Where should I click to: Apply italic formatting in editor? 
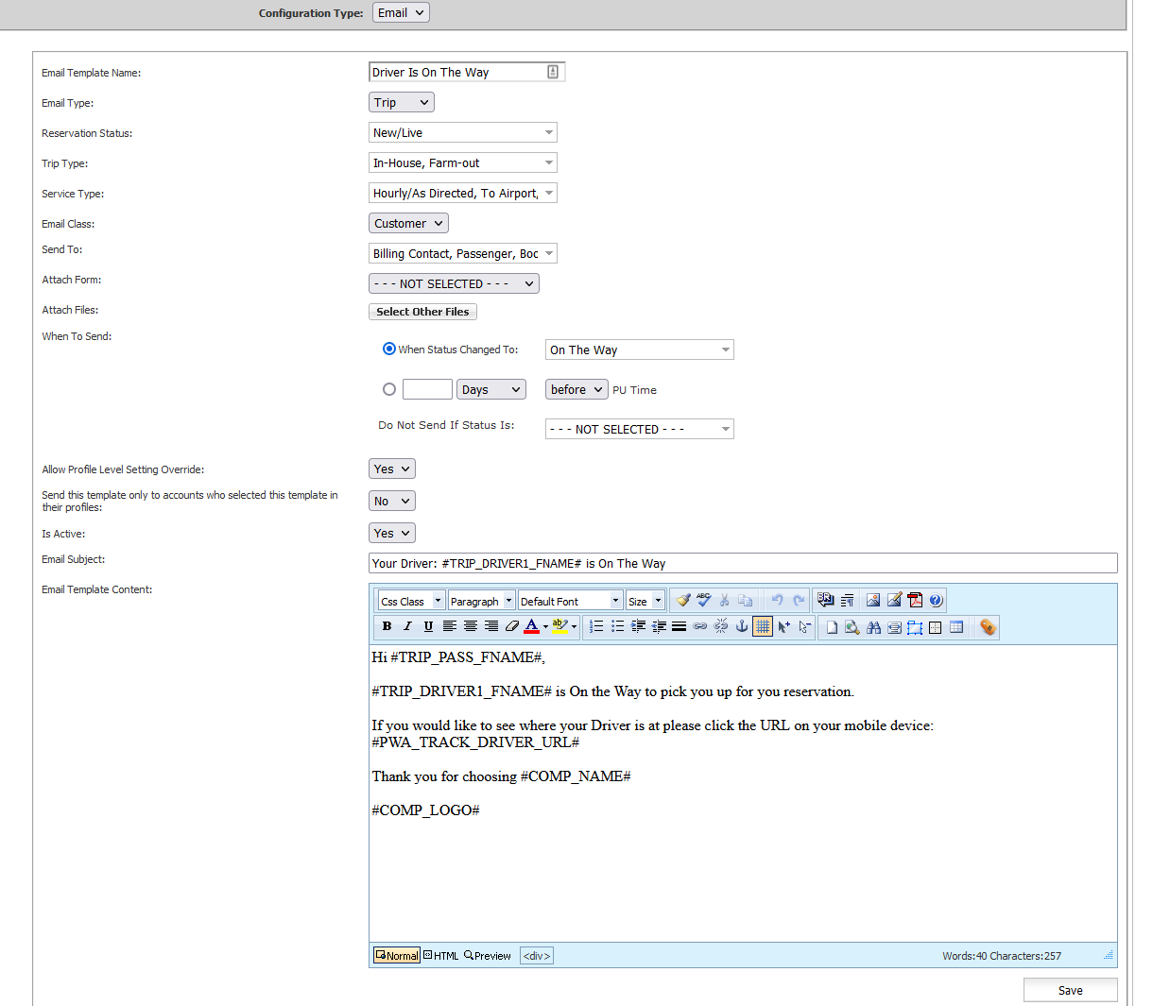point(407,626)
